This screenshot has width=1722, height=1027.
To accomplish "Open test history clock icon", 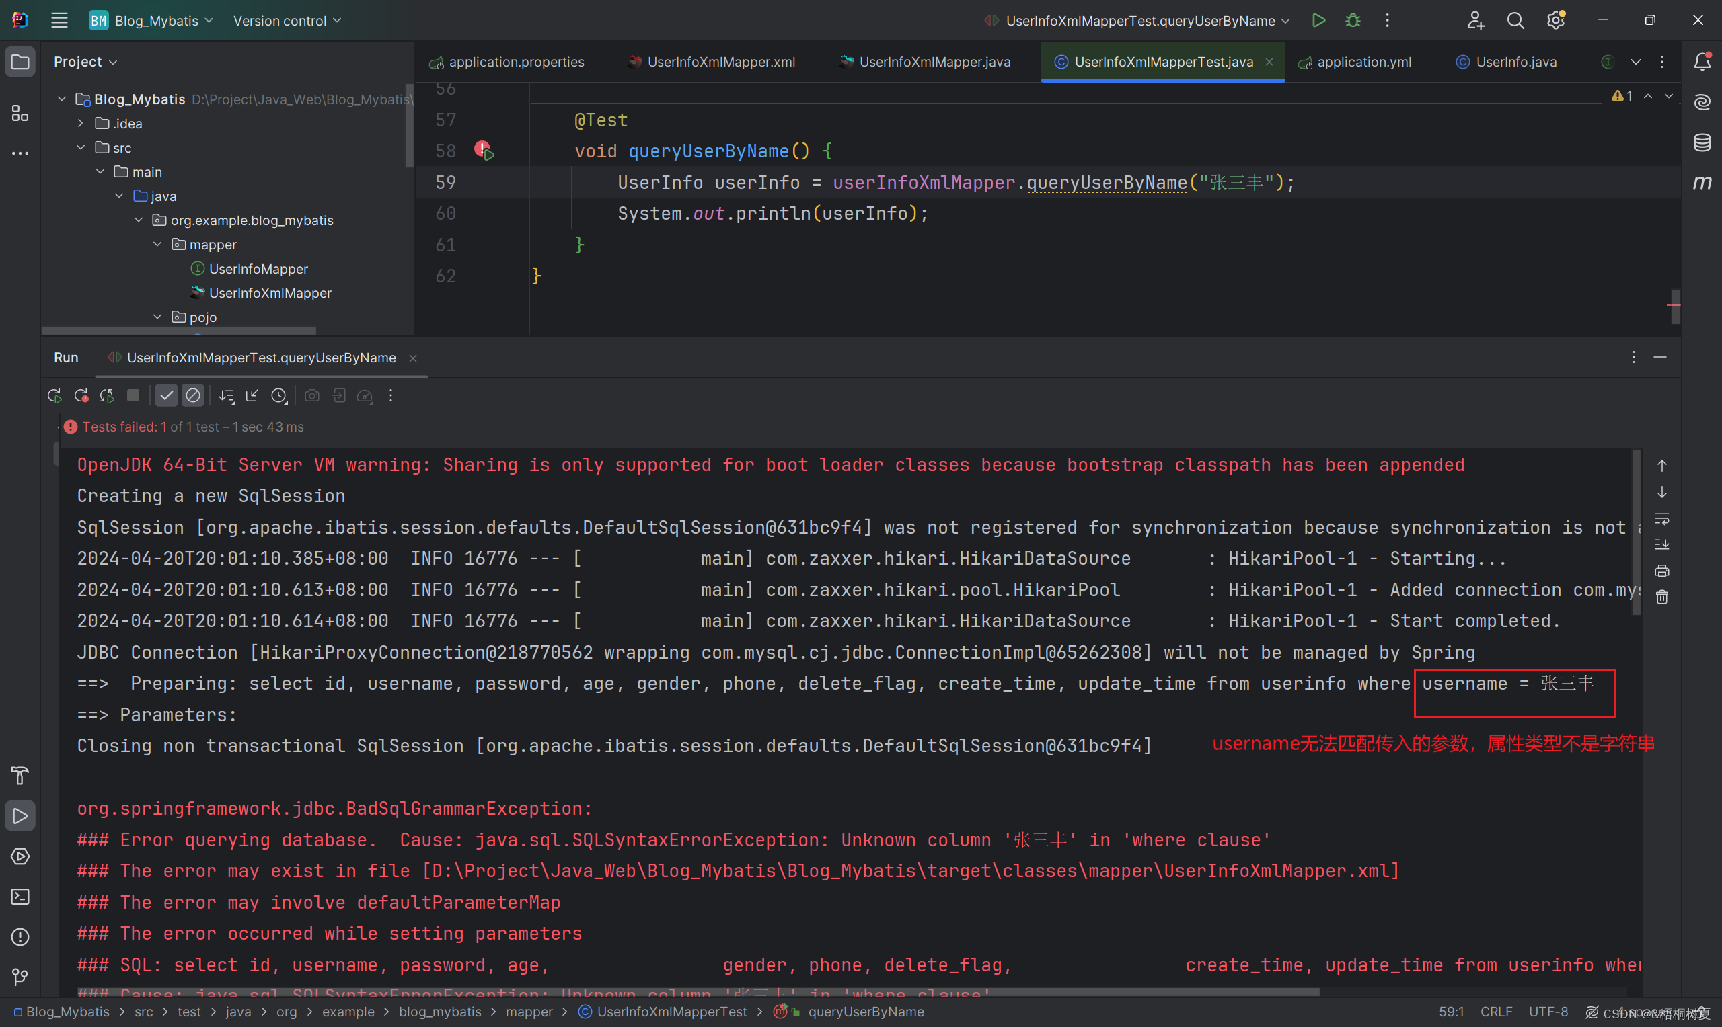I will pyautogui.click(x=278, y=395).
